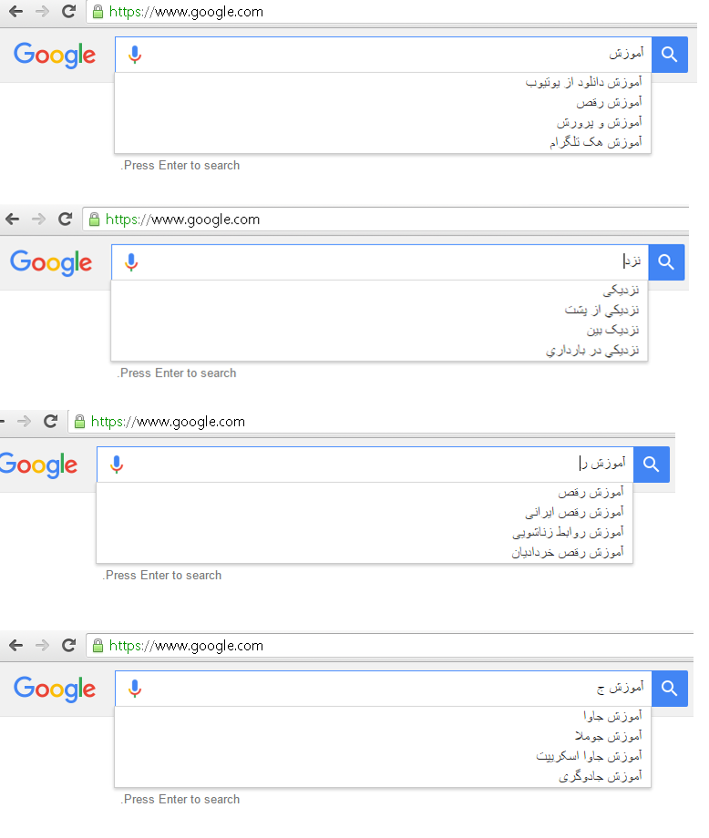Click the forward arrow in the topmost browser bar
This screenshot has width=709, height=838.
click(x=42, y=12)
